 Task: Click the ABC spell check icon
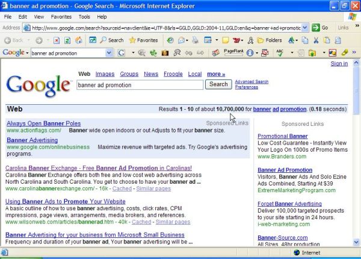(280, 53)
